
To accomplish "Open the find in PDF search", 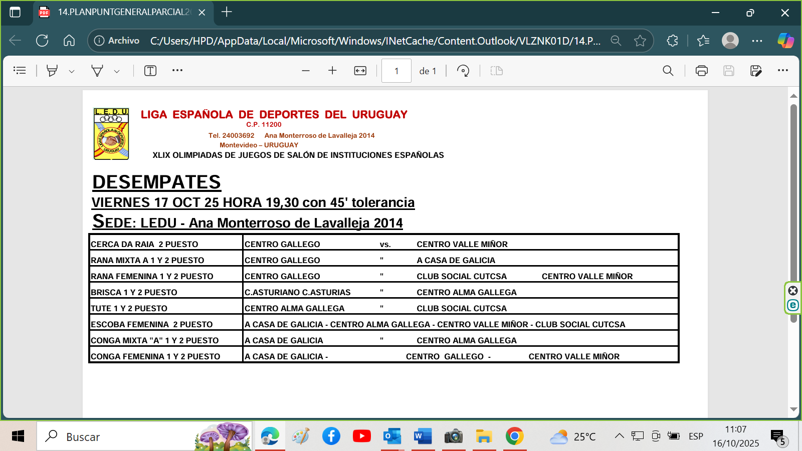I will tap(668, 71).
